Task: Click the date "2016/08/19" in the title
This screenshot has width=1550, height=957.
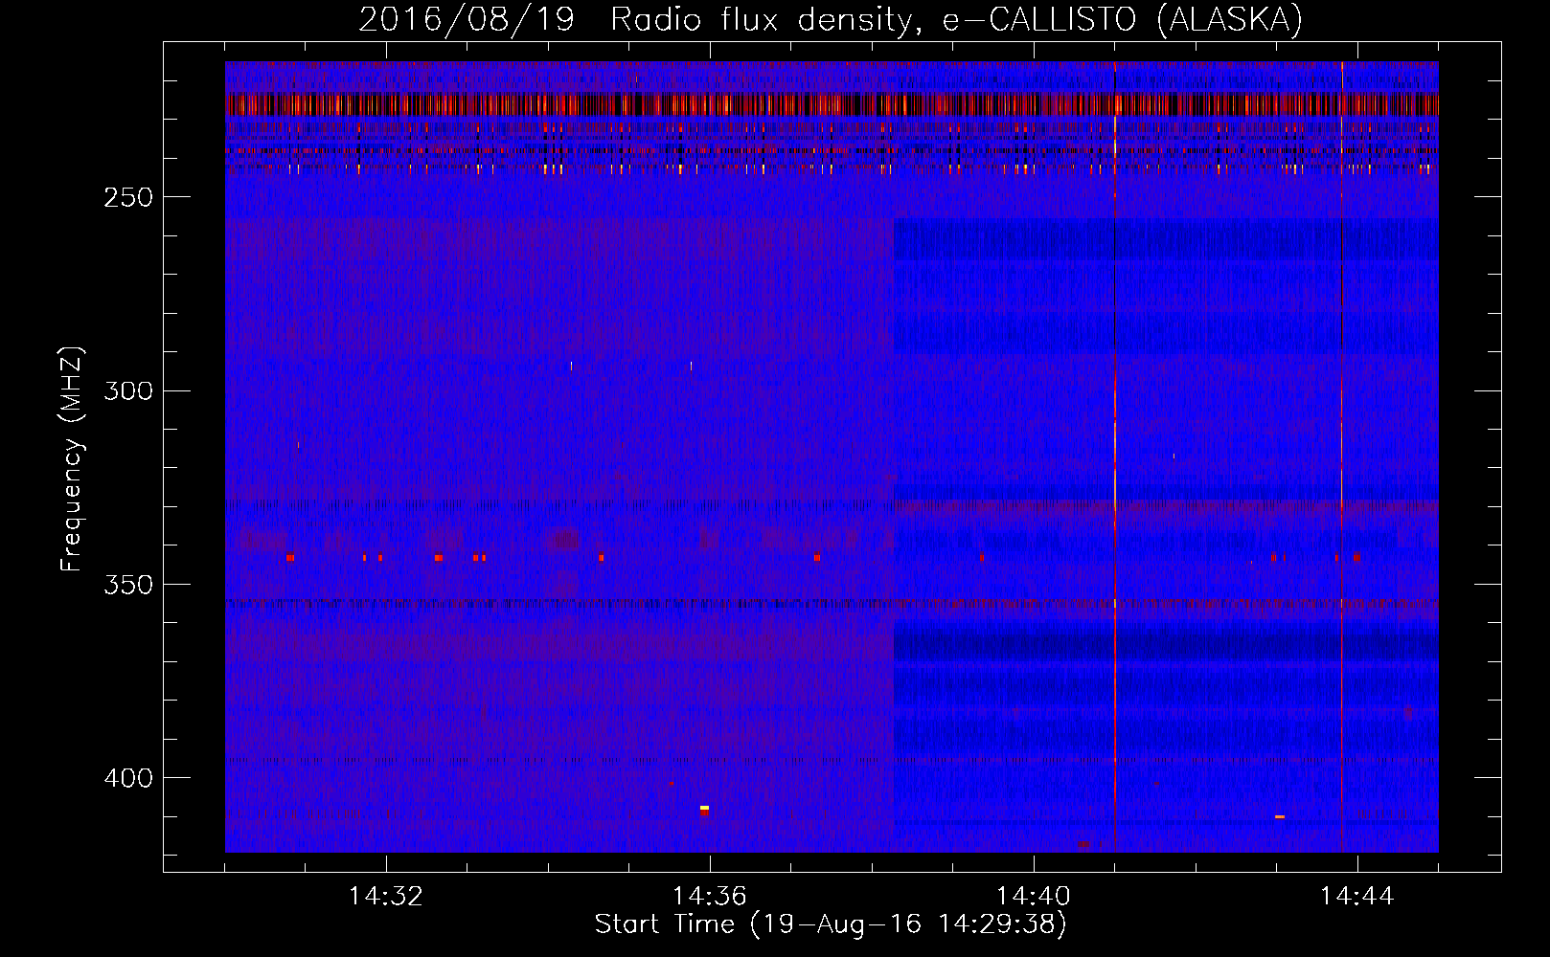Action: [467, 19]
